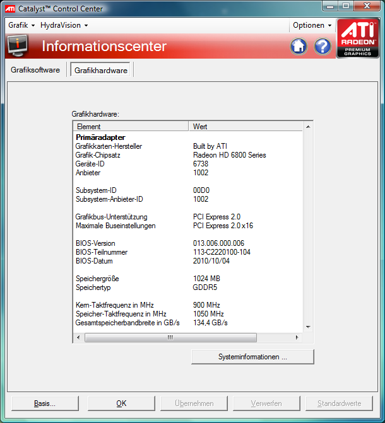Open help via the question mark icon
385x423 pixels.
[x=323, y=46]
